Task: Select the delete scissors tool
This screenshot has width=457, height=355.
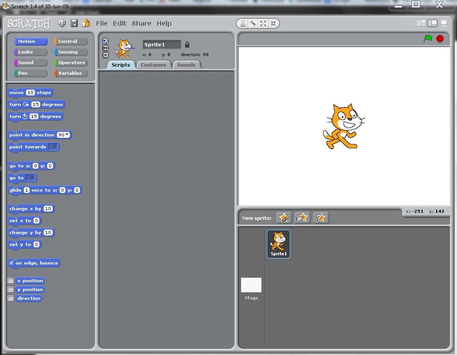Action: coord(253,23)
